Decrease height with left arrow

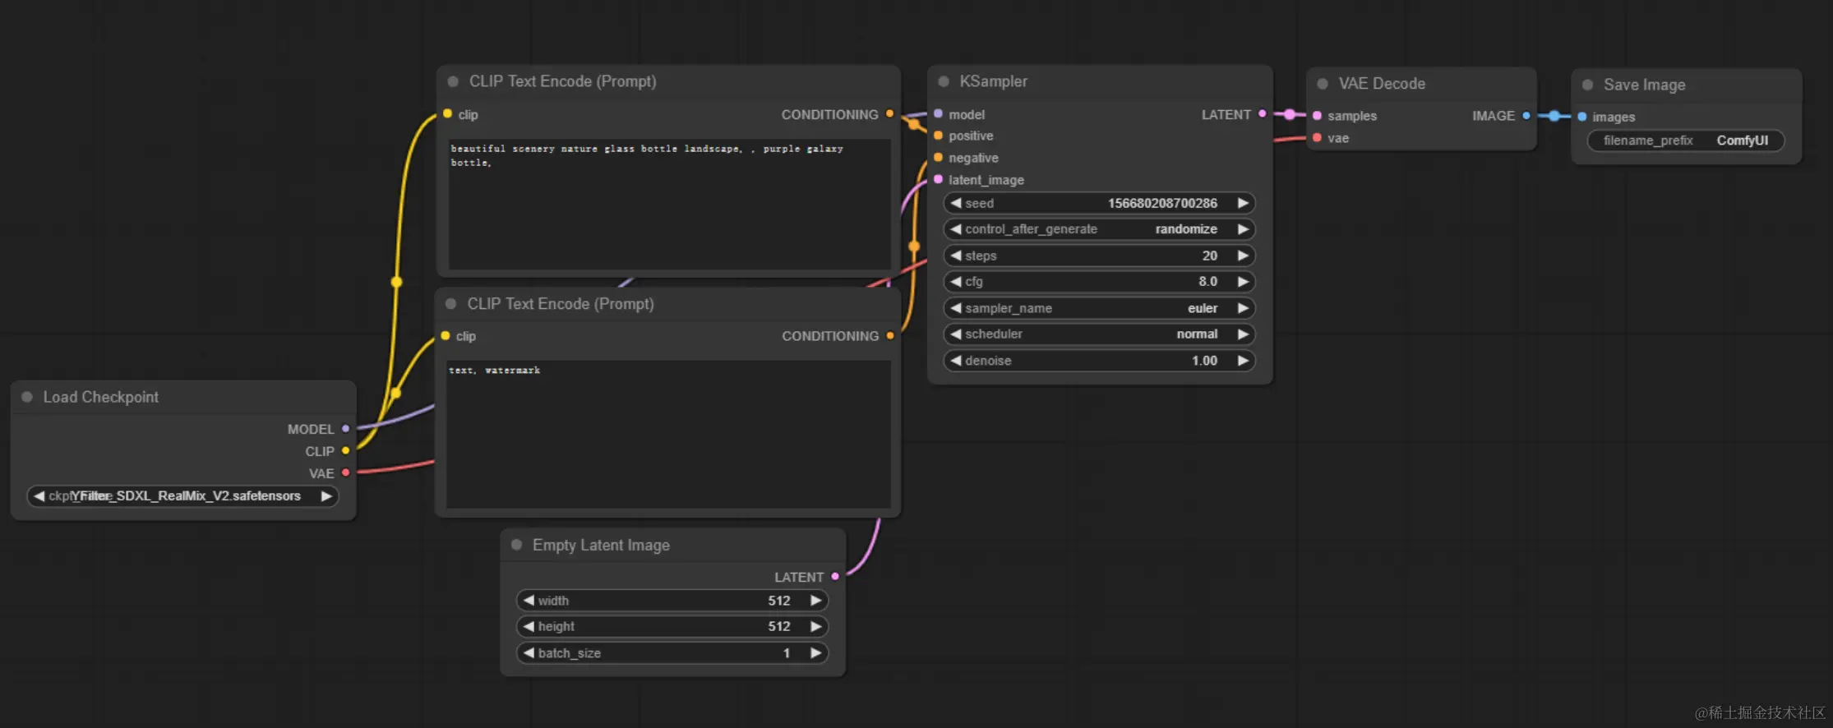click(x=529, y=627)
